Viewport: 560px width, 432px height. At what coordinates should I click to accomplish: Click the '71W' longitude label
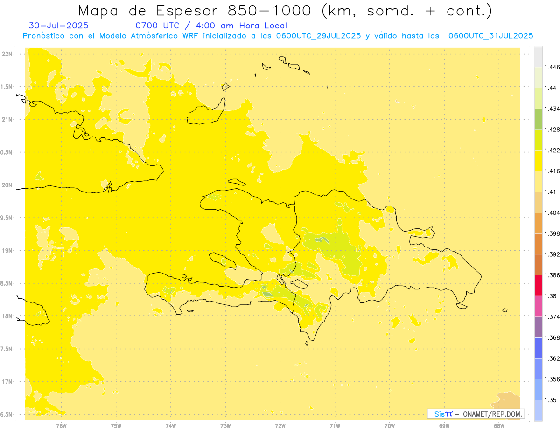pyautogui.click(x=335, y=425)
